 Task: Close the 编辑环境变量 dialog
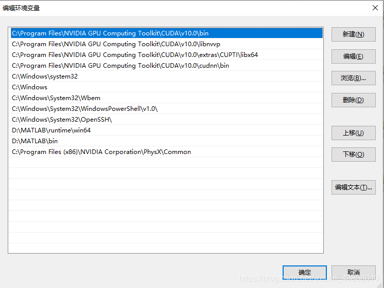coord(375,8)
